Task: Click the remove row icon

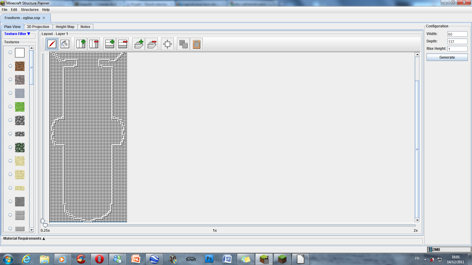Action: tap(123, 44)
